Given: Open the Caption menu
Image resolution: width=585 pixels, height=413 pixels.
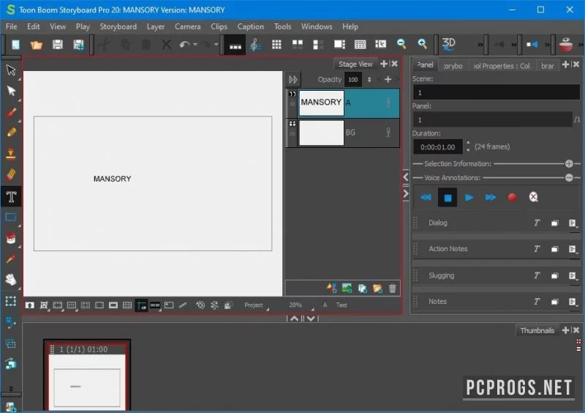Looking at the screenshot, I should (x=250, y=26).
